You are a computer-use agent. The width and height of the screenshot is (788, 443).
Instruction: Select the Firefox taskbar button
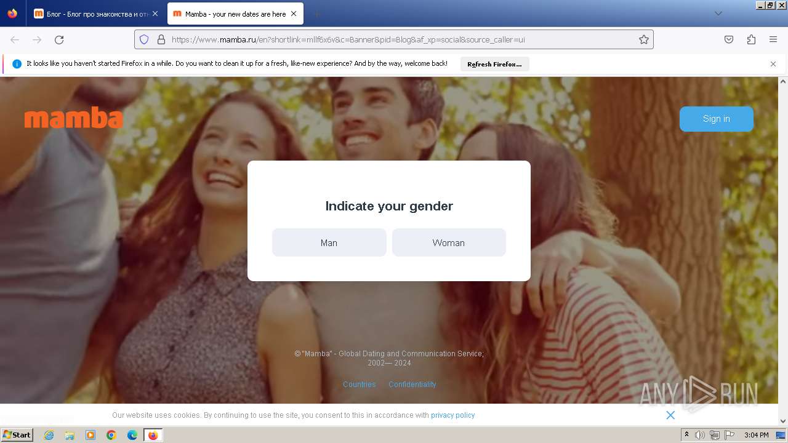(x=153, y=435)
